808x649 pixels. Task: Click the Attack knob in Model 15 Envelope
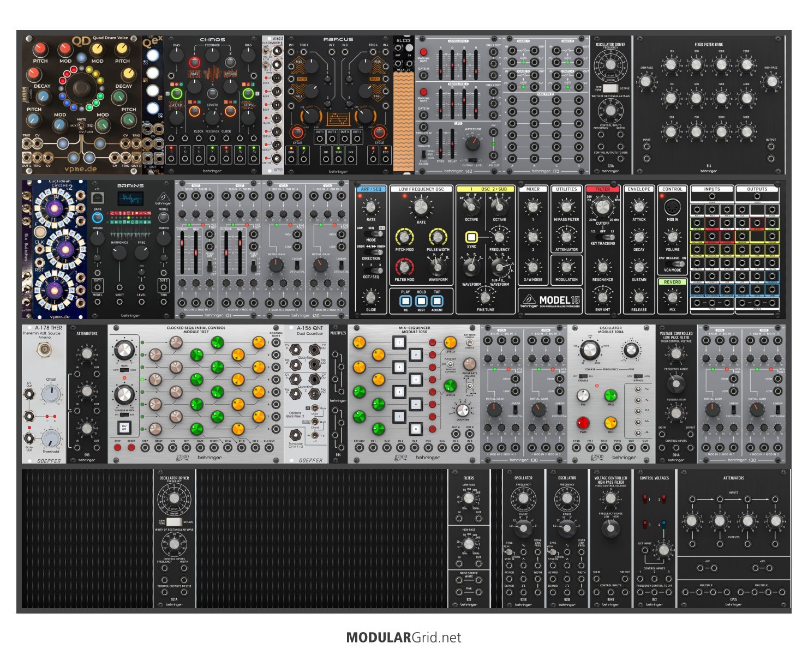639,207
